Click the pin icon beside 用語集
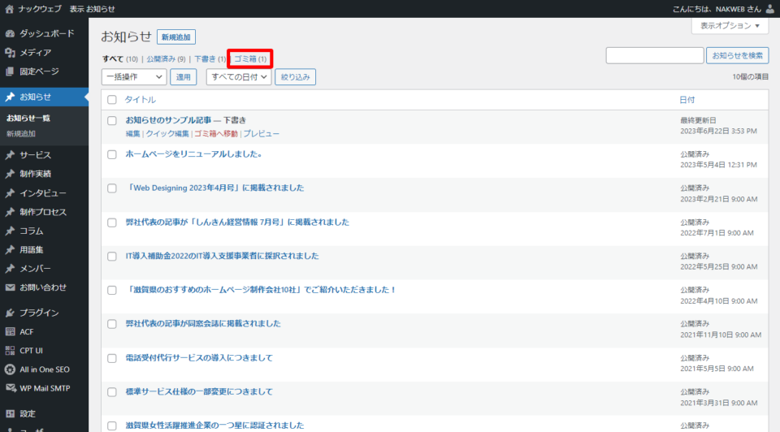The width and height of the screenshot is (780, 432). pyautogui.click(x=10, y=249)
